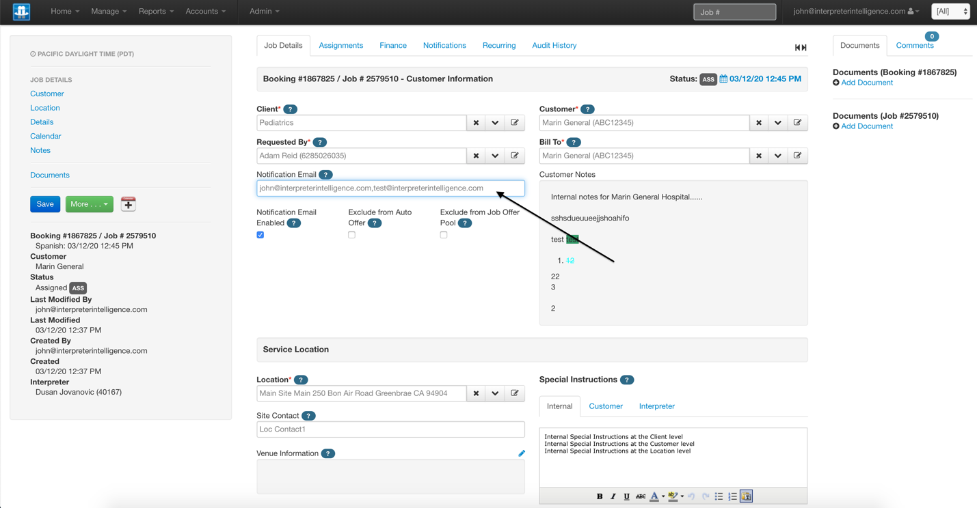Uncheck Notification Email Enabled

[260, 234]
